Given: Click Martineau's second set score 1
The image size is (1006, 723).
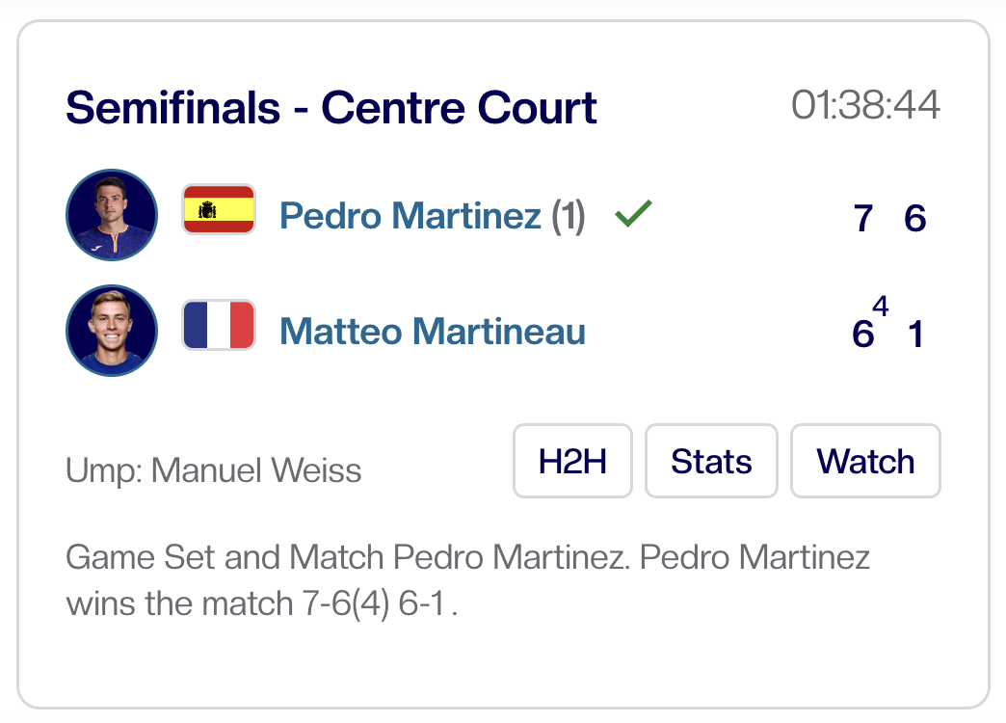Looking at the screenshot, I should click(915, 335).
